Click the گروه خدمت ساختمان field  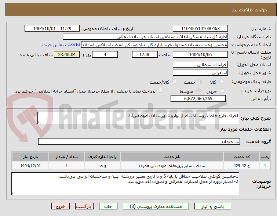tap(139, 141)
